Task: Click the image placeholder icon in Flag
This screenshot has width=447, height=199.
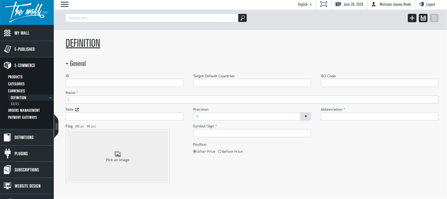Action: (118, 154)
